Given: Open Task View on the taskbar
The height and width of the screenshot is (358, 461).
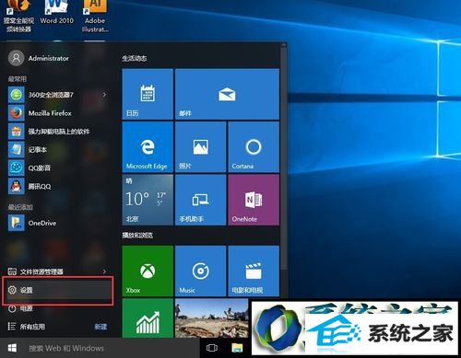Looking at the screenshot, I should click(x=212, y=348).
